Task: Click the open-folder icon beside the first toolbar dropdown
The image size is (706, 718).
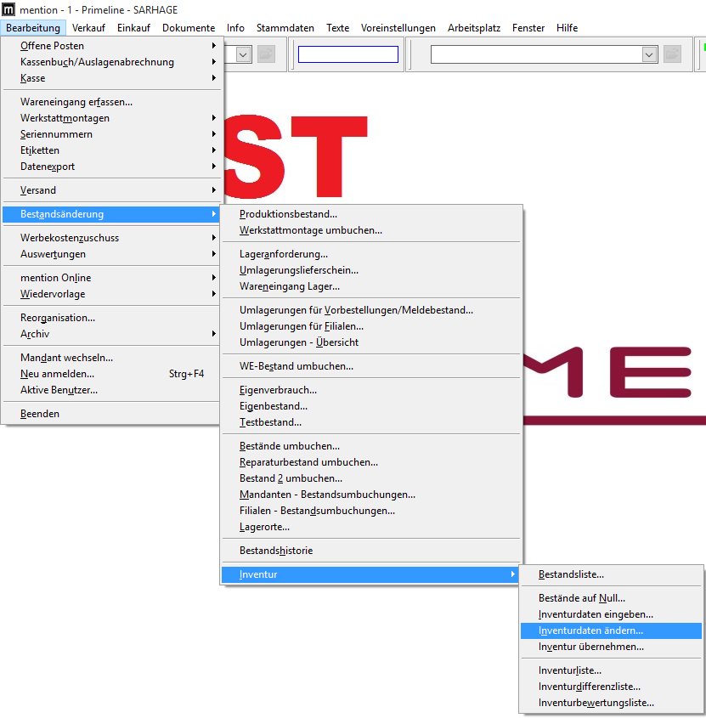Action: click(266, 54)
